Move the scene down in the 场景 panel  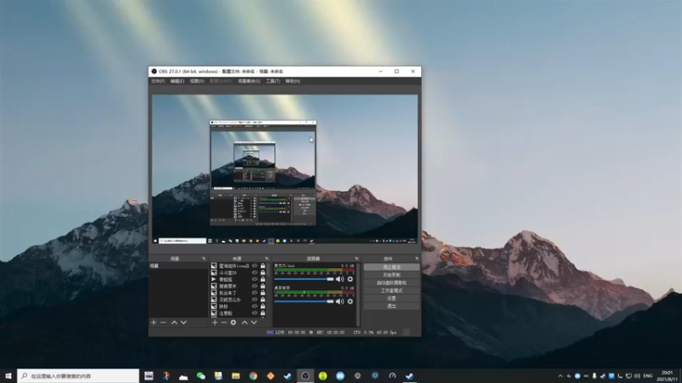pos(183,323)
